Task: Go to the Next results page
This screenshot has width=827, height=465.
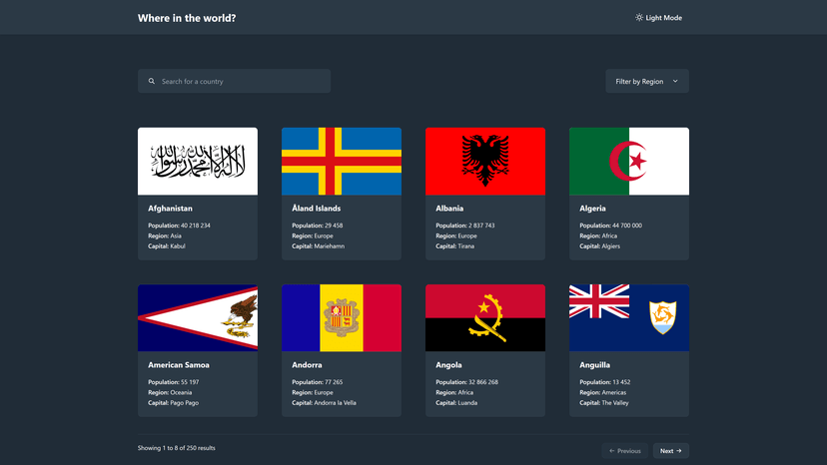Action: (x=670, y=451)
